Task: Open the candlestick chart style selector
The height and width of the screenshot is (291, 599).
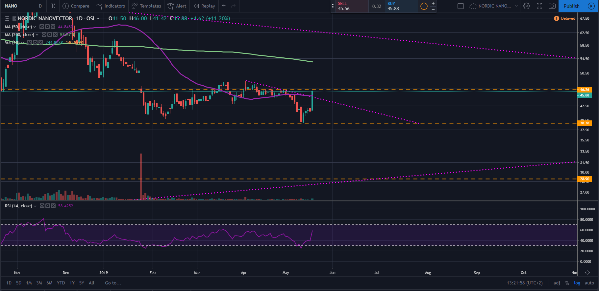Action: [53, 6]
